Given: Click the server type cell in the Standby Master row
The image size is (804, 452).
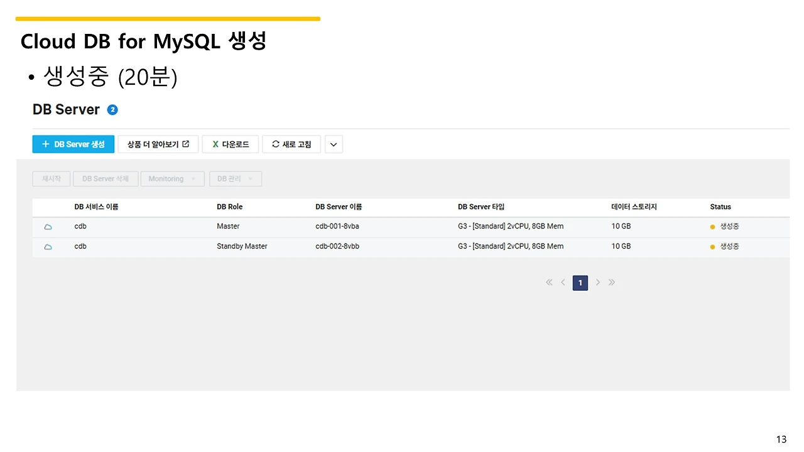Looking at the screenshot, I should click(511, 247).
